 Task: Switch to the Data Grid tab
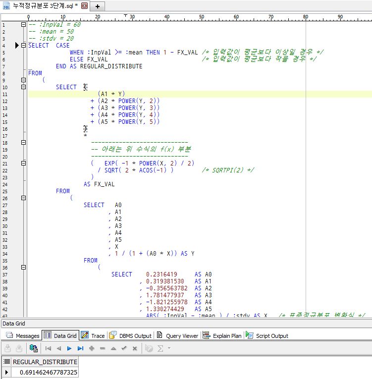(x=60, y=335)
